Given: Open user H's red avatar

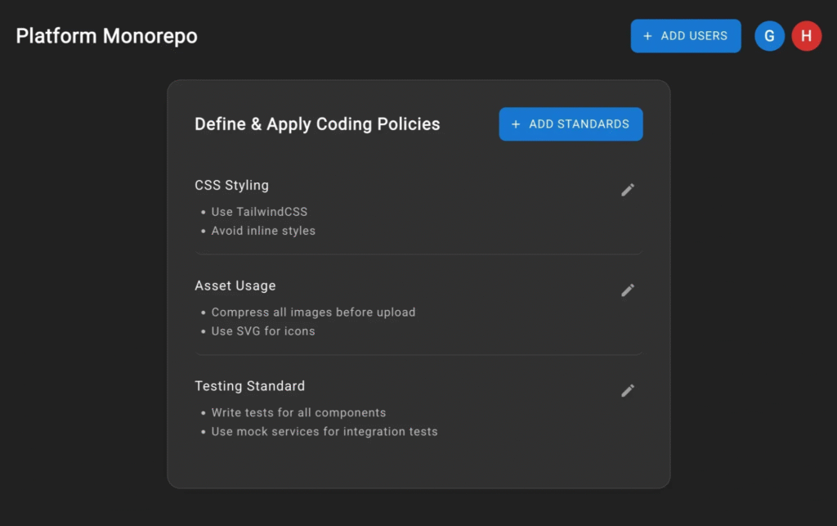Looking at the screenshot, I should click(806, 36).
